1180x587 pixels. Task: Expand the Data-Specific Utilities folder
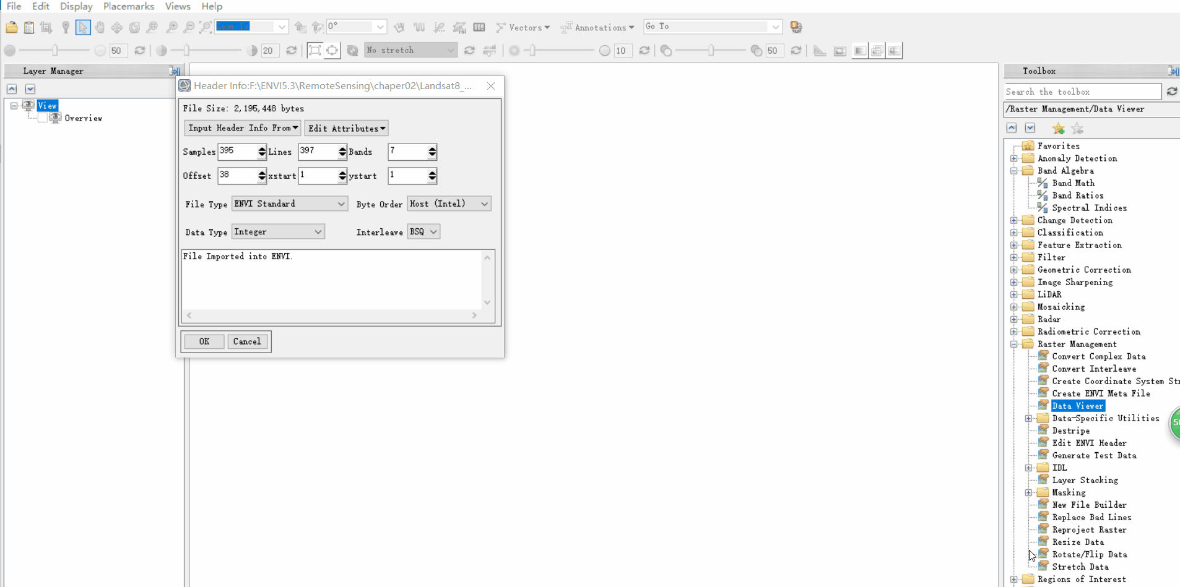[x=1029, y=418]
